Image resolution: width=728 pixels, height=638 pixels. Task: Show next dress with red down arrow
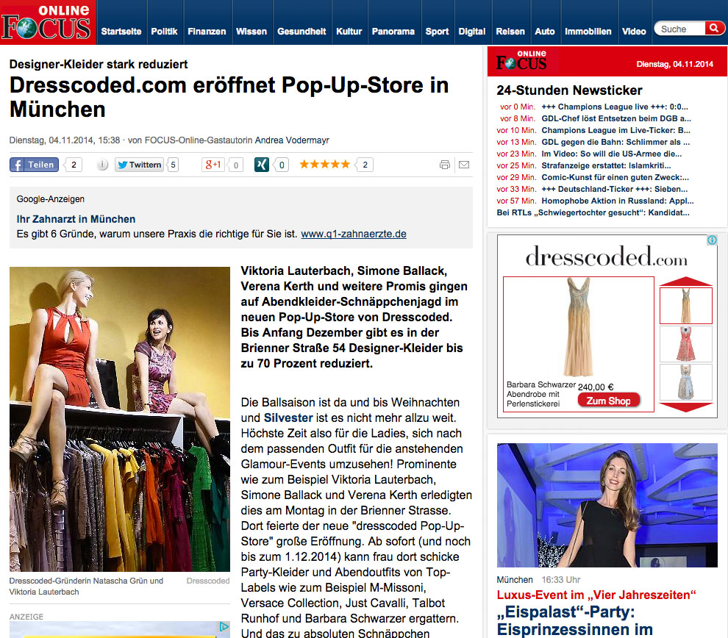(x=686, y=407)
